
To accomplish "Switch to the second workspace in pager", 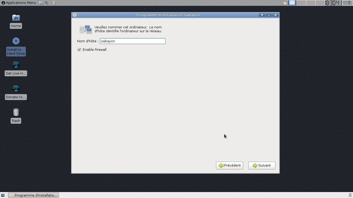I will pyautogui.click(x=301, y=3).
